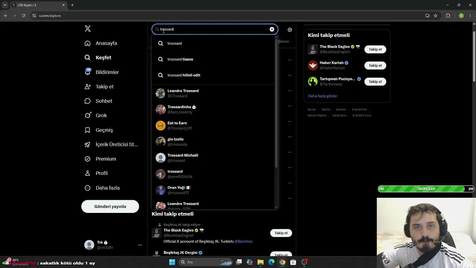Select Keşfet in the sidebar
This screenshot has height=268, width=476.
tap(98, 58)
